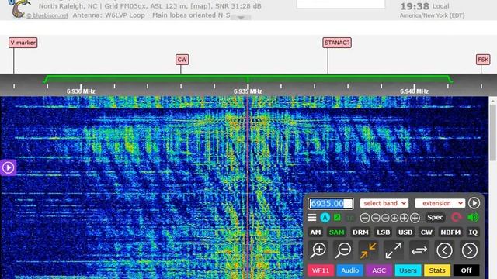
Task: Open the bluebison.net link
Action: (47, 15)
